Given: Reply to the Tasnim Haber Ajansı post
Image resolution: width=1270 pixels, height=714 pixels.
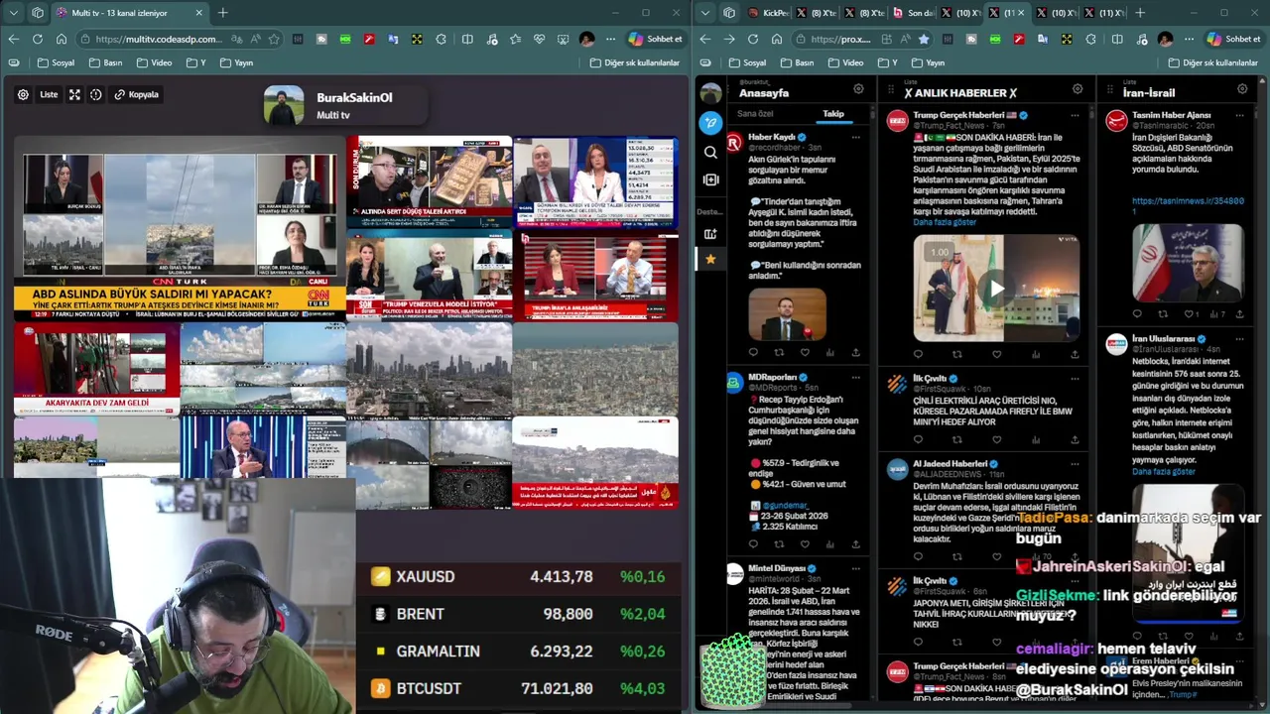Looking at the screenshot, I should point(1137,314).
